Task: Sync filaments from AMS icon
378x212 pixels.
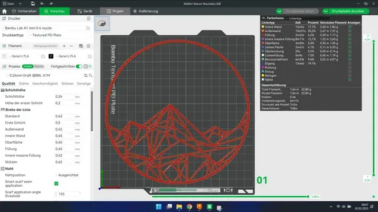Action: point(81,46)
